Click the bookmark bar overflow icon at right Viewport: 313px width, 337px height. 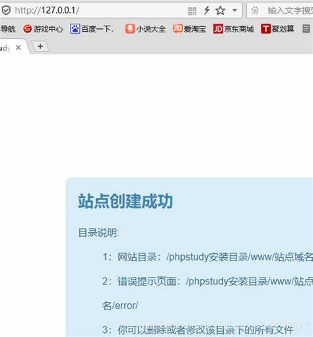306,29
